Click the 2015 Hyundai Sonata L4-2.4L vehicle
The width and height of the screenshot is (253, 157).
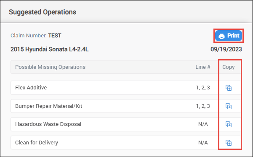click(50, 49)
